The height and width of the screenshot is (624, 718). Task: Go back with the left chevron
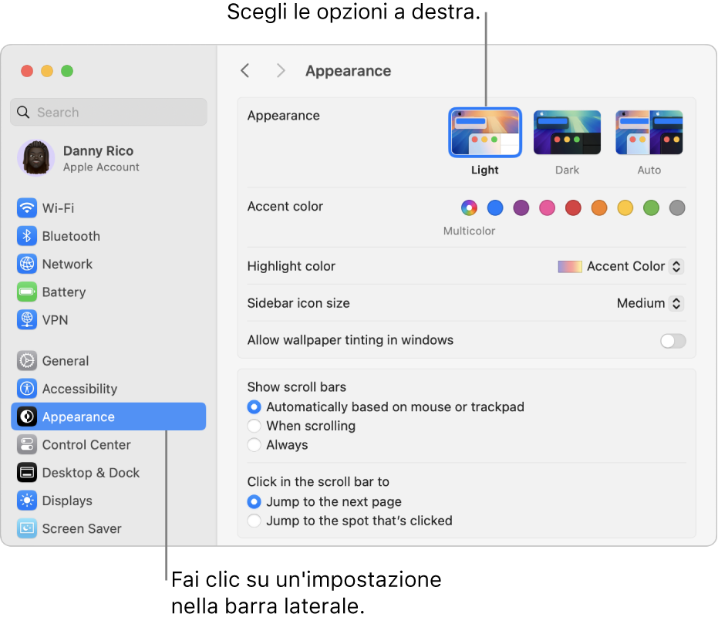click(245, 71)
